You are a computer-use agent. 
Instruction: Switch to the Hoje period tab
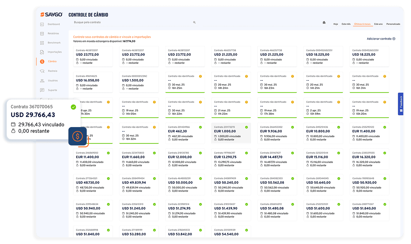336,24
